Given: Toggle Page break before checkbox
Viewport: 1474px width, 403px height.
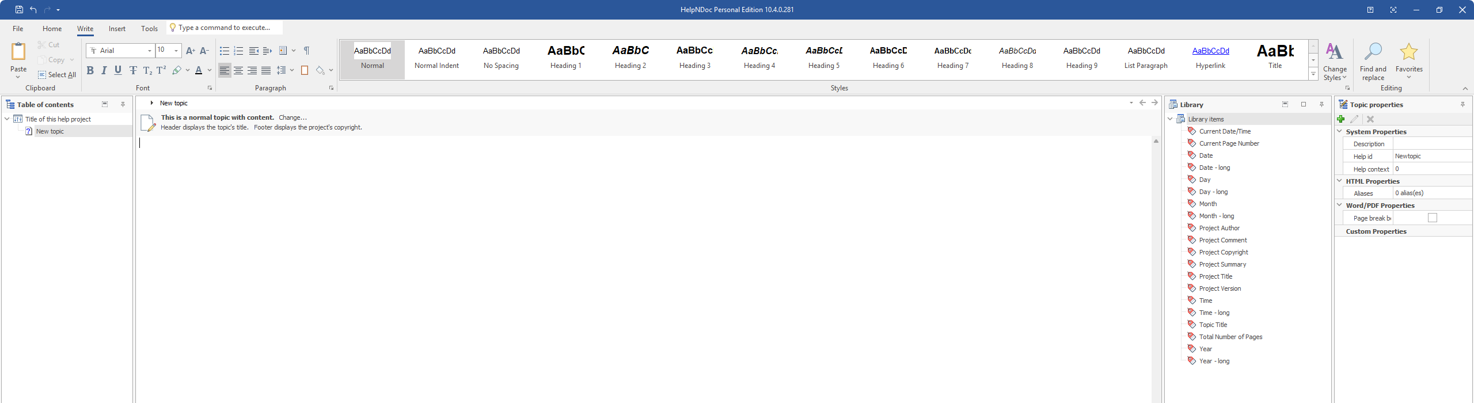Looking at the screenshot, I should [1432, 218].
